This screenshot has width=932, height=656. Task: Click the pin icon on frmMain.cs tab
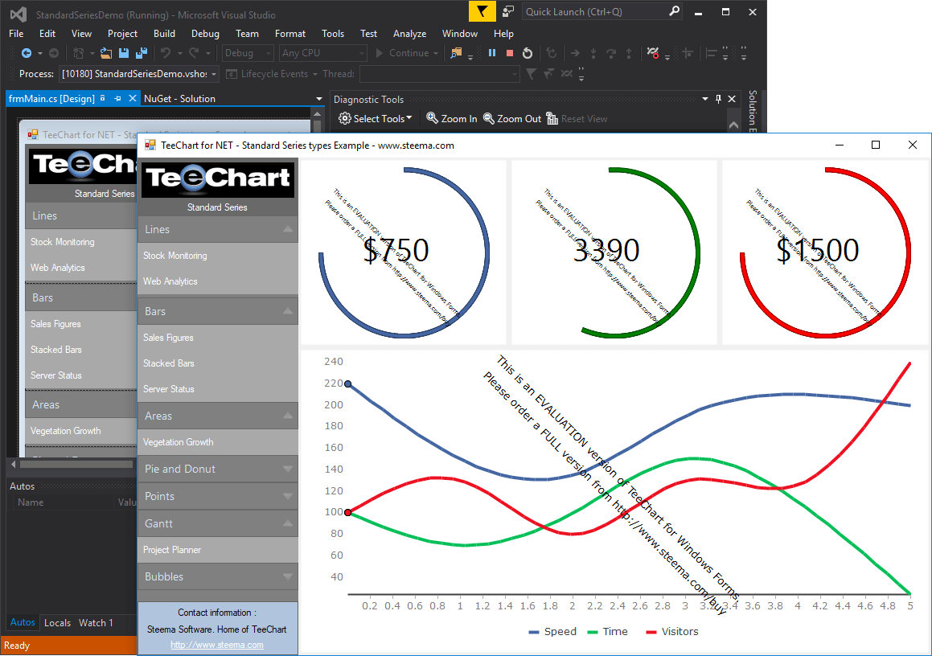pyautogui.click(x=117, y=98)
